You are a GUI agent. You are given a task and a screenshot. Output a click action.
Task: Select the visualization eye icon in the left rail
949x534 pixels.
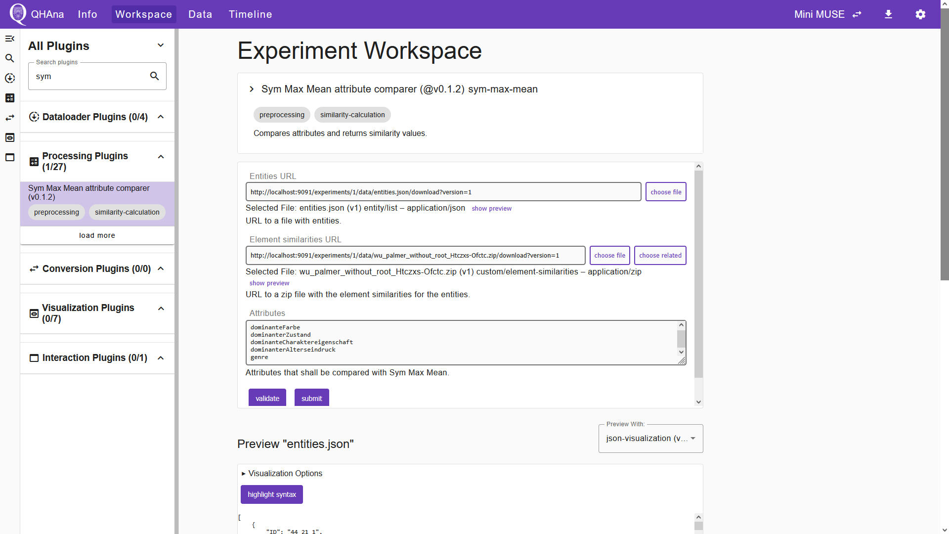coord(10,137)
